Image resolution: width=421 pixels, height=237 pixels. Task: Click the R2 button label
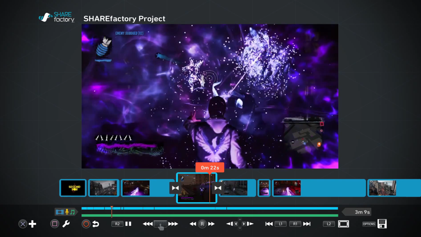pos(118,224)
